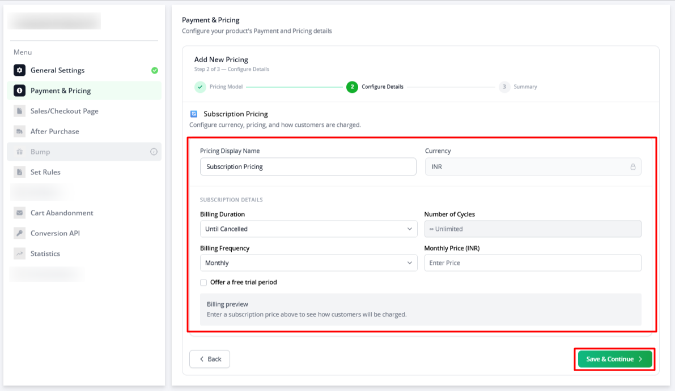The image size is (675, 391).
Task: Open After Purchase menu item
Action: tap(84, 131)
